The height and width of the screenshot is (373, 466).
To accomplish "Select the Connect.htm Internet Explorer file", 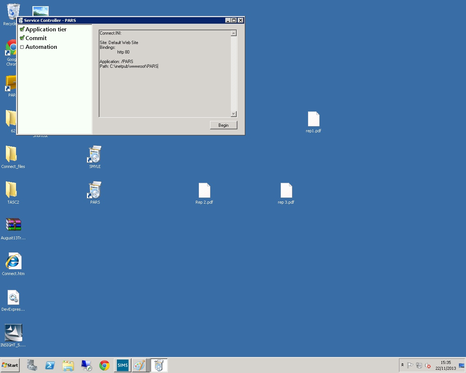I will tap(13, 264).
